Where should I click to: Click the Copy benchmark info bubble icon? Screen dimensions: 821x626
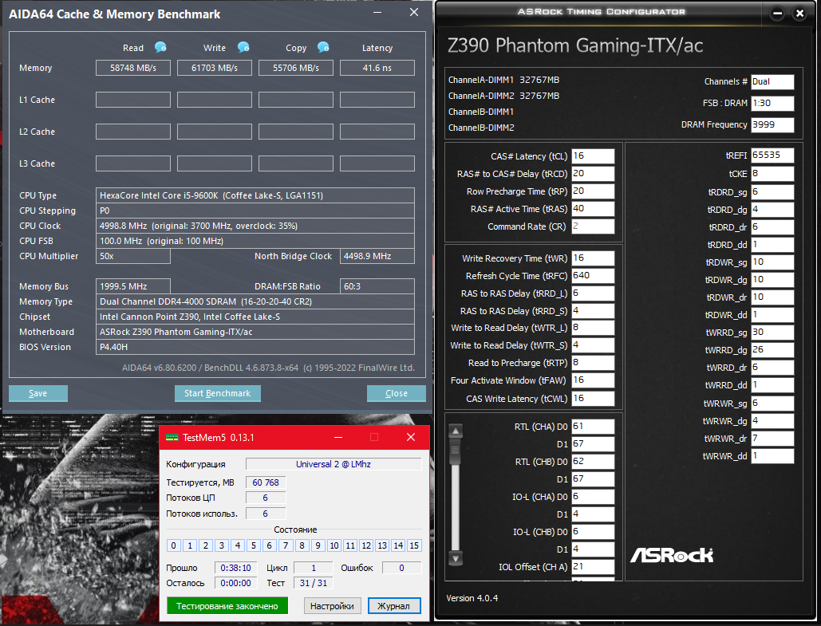(x=323, y=47)
